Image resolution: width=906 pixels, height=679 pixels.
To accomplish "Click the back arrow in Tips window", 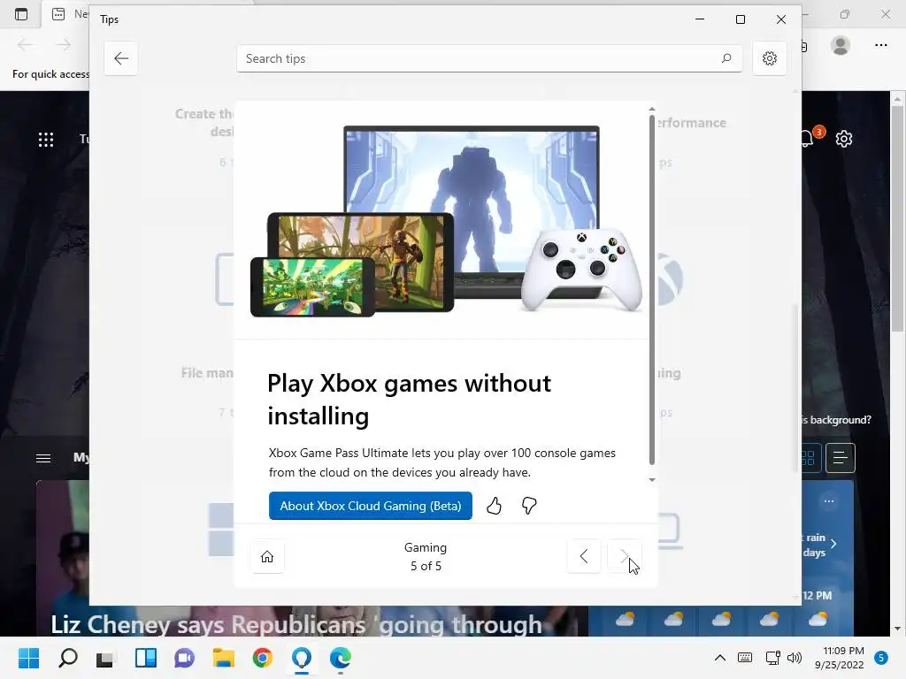I will click(120, 58).
